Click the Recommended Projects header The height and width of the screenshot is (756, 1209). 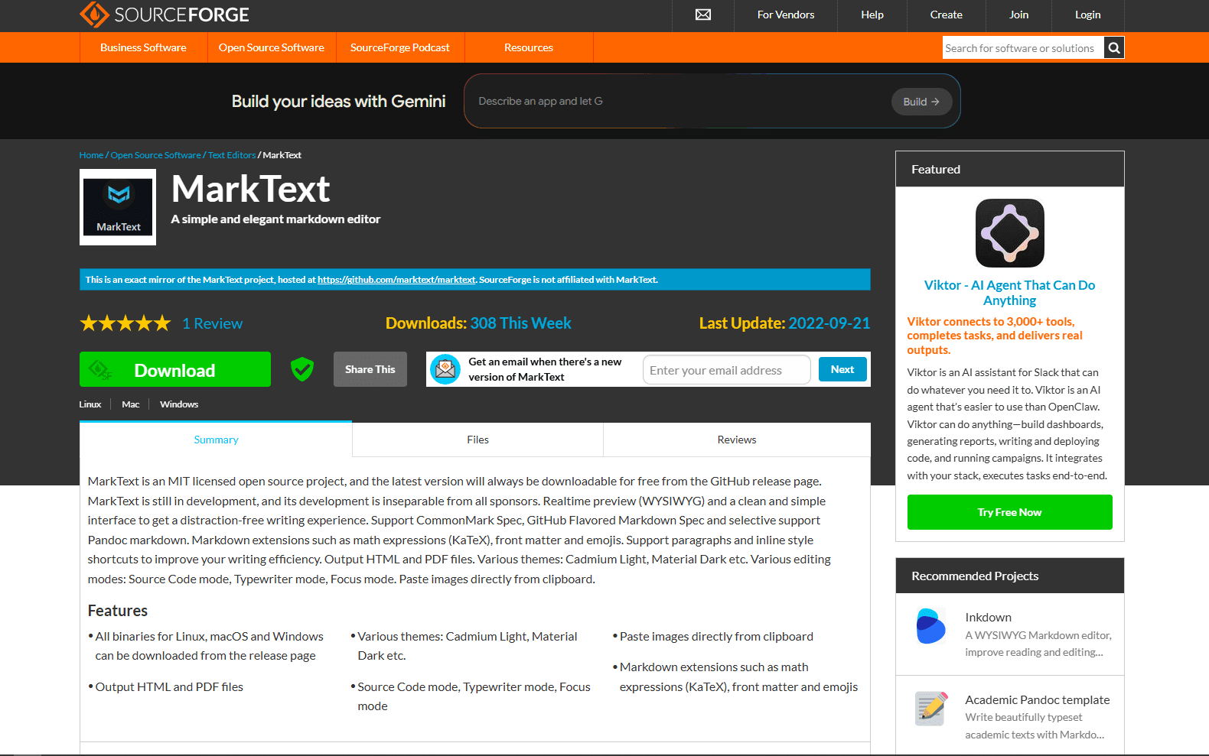1010,576
